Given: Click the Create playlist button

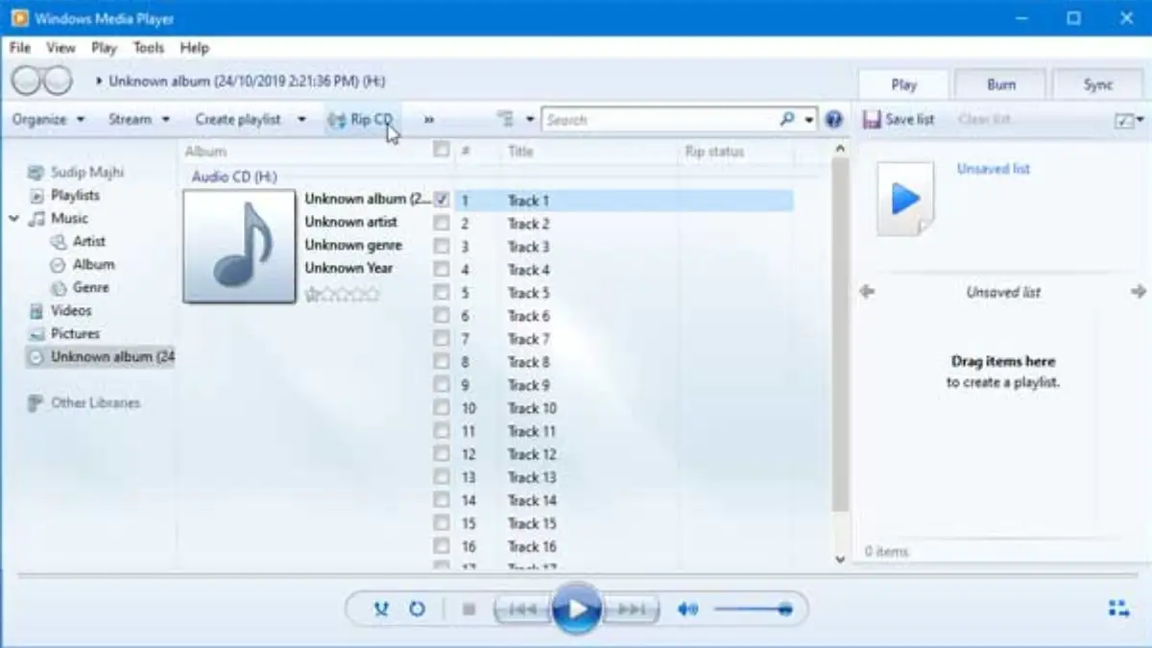Looking at the screenshot, I should tap(238, 120).
